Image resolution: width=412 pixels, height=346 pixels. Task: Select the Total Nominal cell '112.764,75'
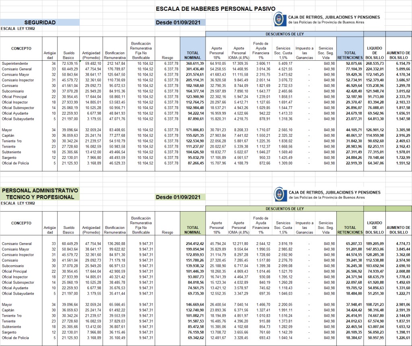click(x=195, y=102)
